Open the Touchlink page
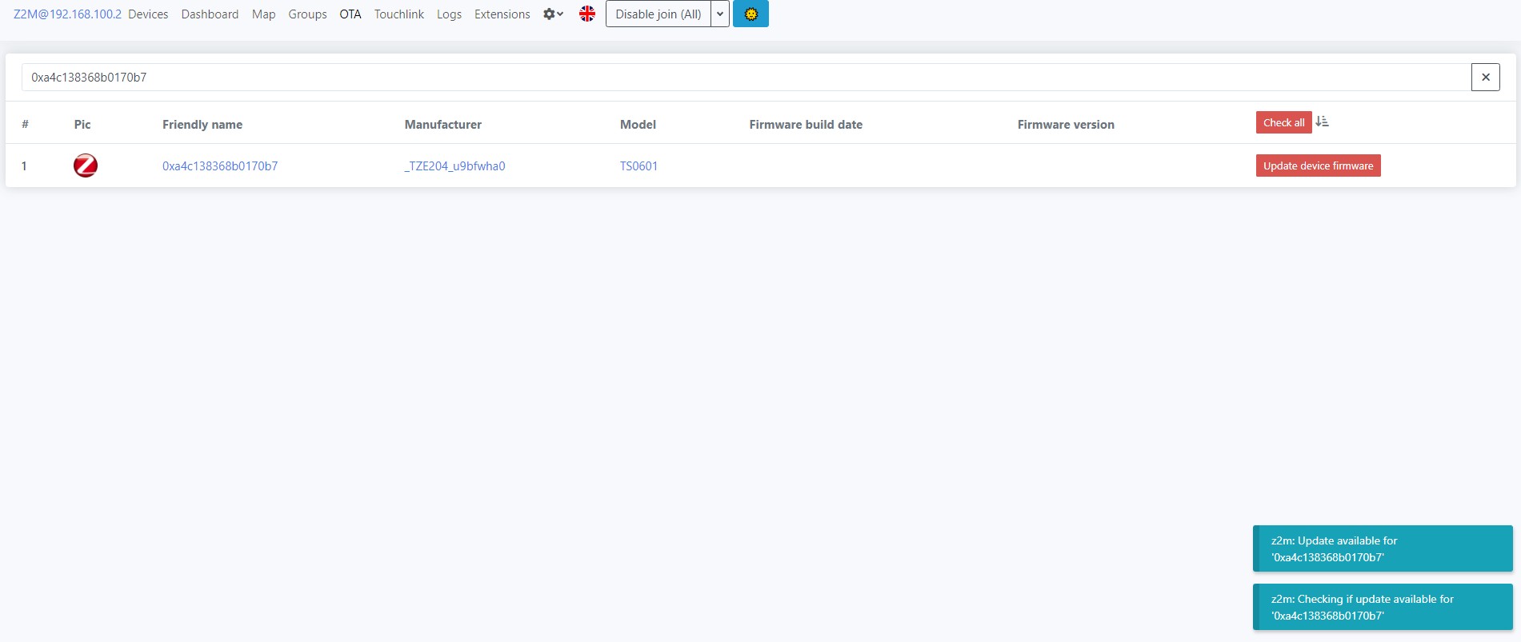This screenshot has width=1521, height=642. click(399, 14)
